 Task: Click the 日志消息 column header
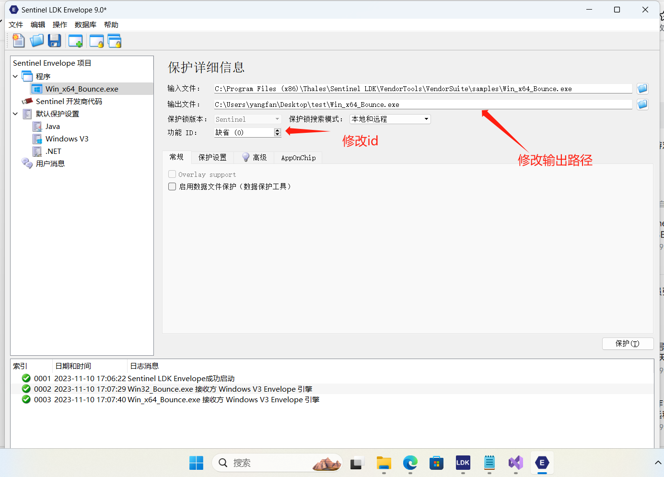pos(390,366)
